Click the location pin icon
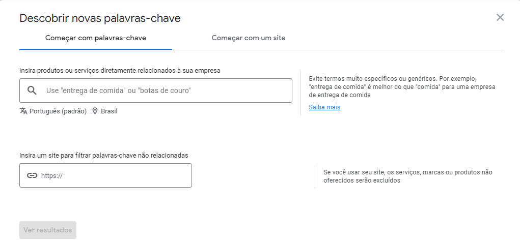This screenshot has width=520, height=241. [x=95, y=111]
